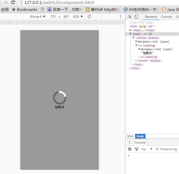Open the 百度一下 bookmark
This screenshot has height=174, width=179.
(65, 10)
